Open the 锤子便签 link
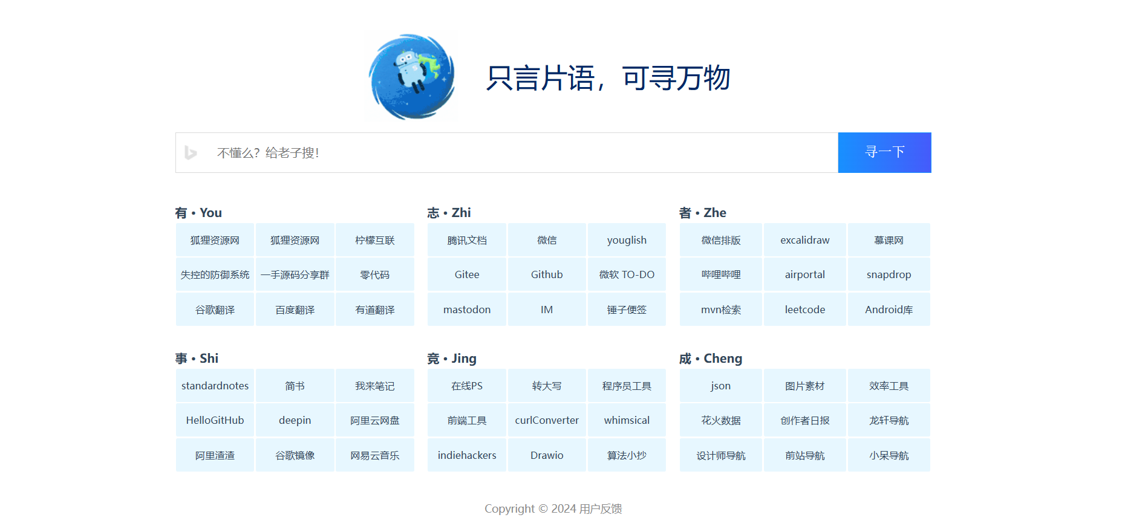The image size is (1125, 529). click(x=627, y=310)
